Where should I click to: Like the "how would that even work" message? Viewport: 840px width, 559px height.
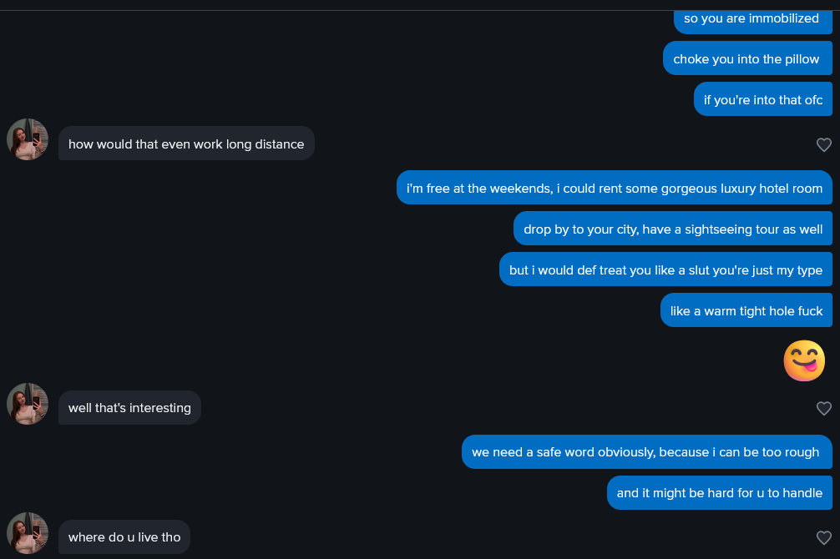(823, 144)
